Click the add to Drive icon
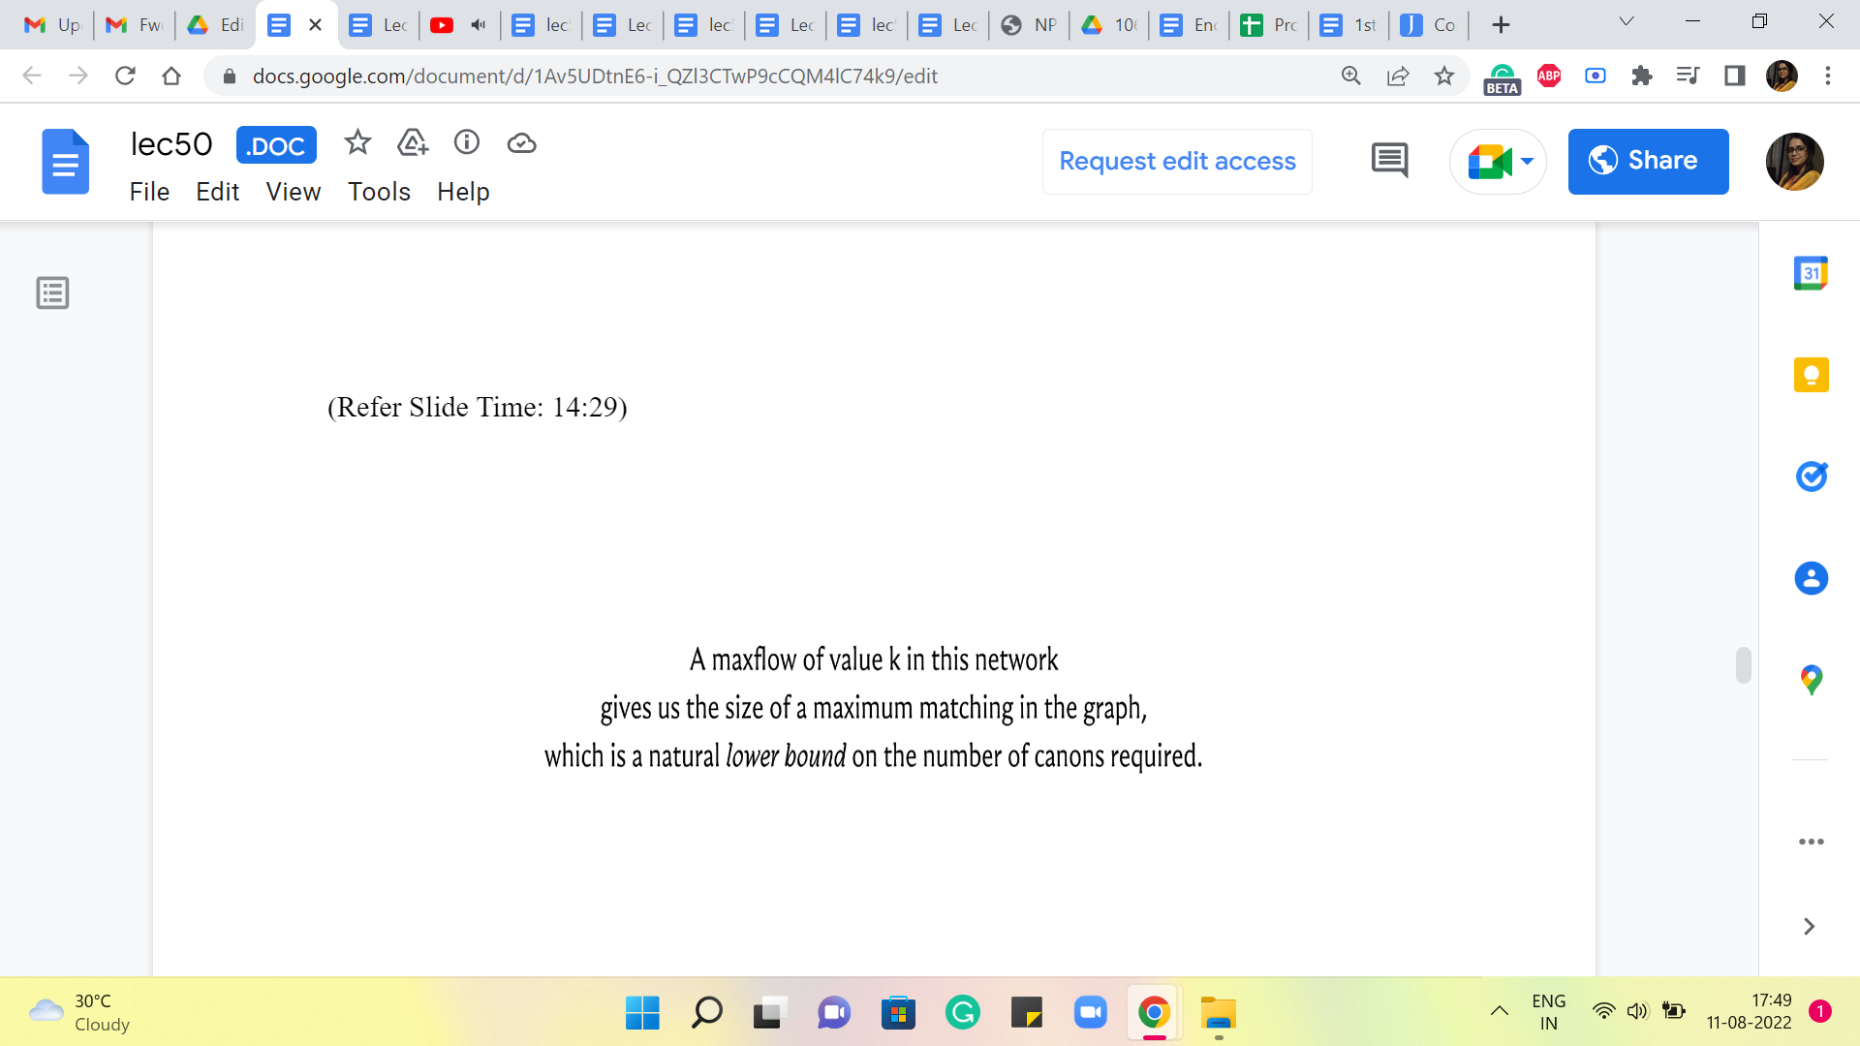The width and height of the screenshot is (1860, 1046). [x=413, y=143]
